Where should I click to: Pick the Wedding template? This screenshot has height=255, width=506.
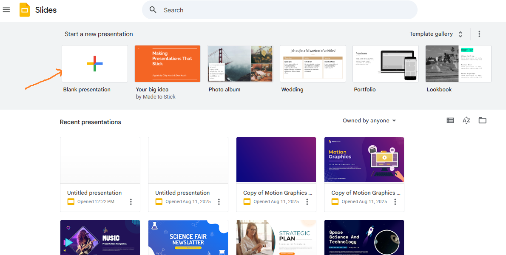(x=313, y=64)
